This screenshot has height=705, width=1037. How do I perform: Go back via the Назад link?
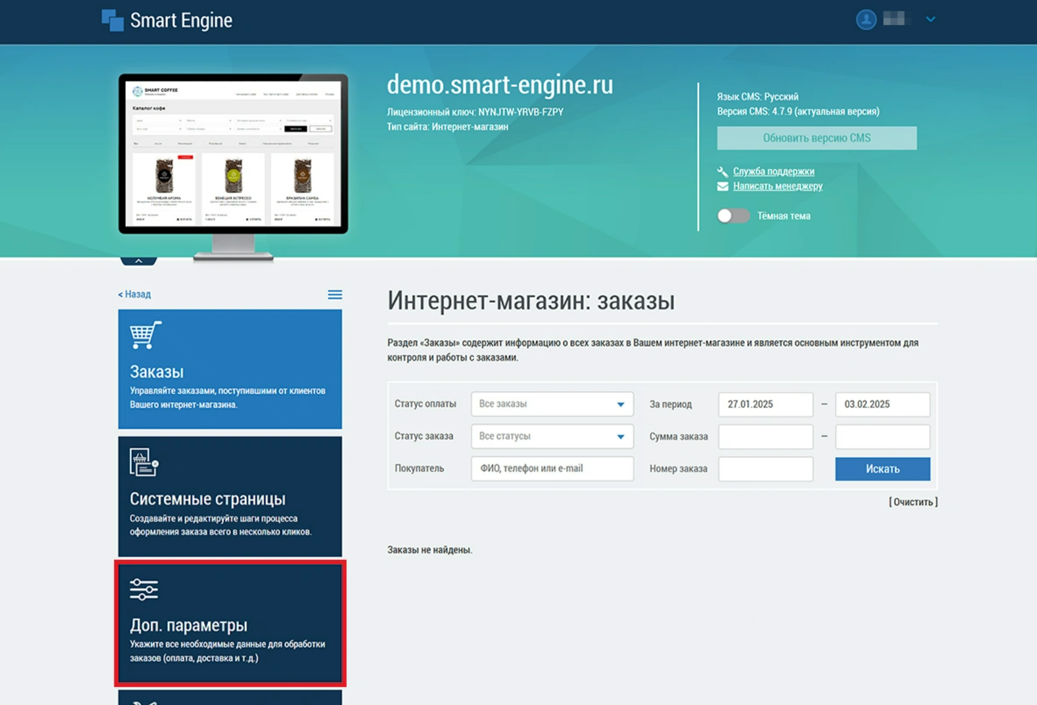(135, 294)
